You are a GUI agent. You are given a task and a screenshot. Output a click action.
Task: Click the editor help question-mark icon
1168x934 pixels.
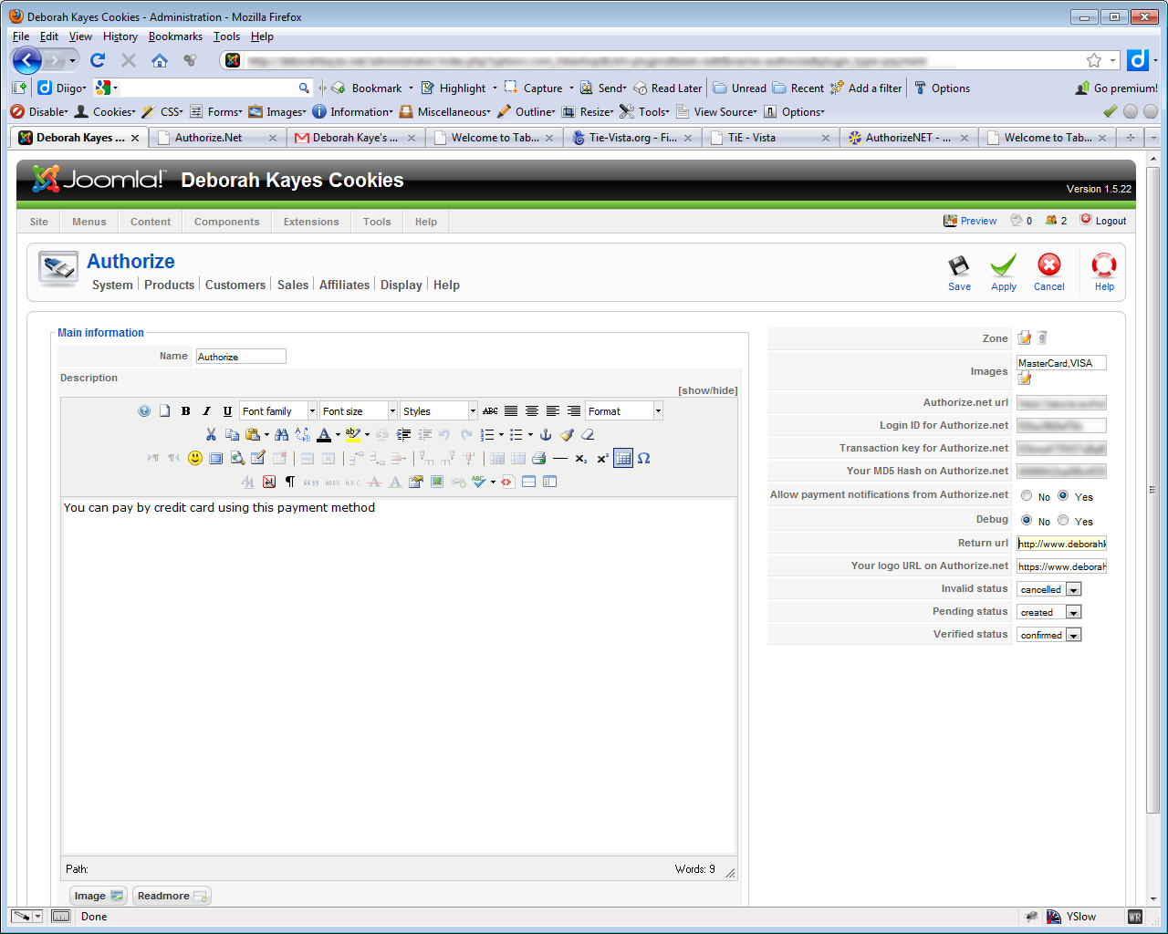click(x=144, y=411)
